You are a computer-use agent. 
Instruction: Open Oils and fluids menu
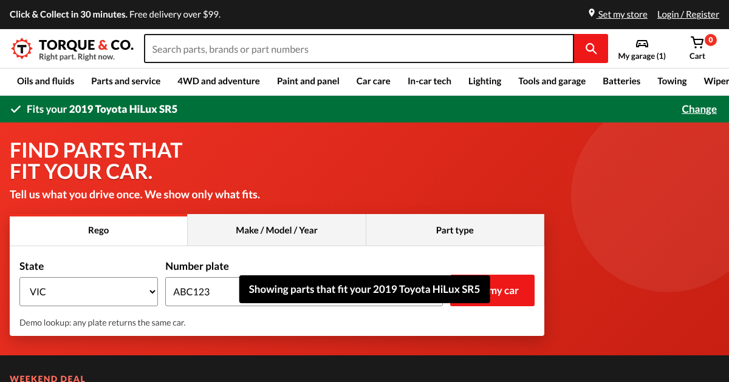(46, 81)
